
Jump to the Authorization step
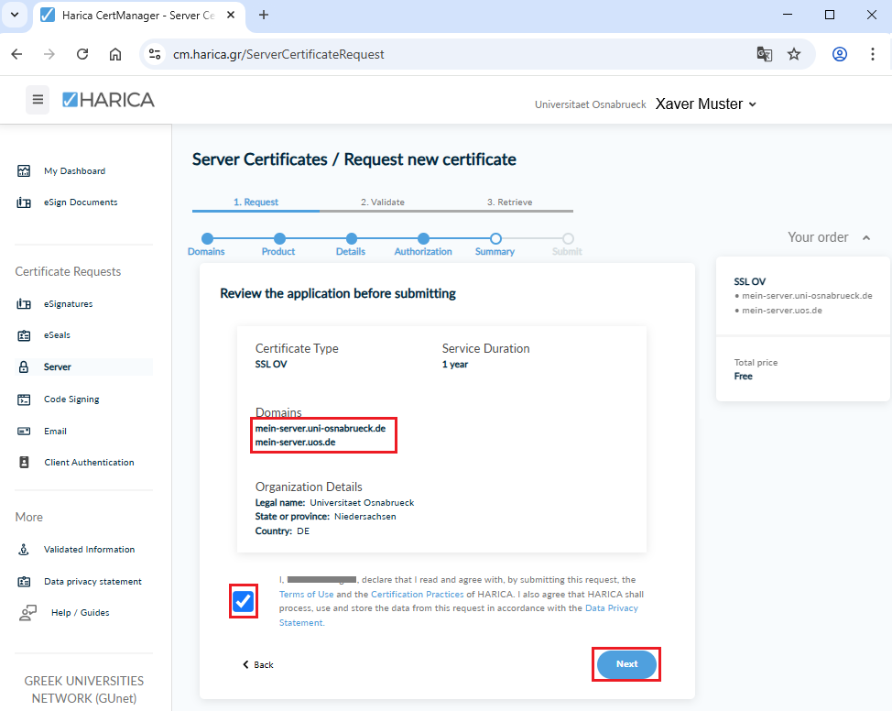423,238
